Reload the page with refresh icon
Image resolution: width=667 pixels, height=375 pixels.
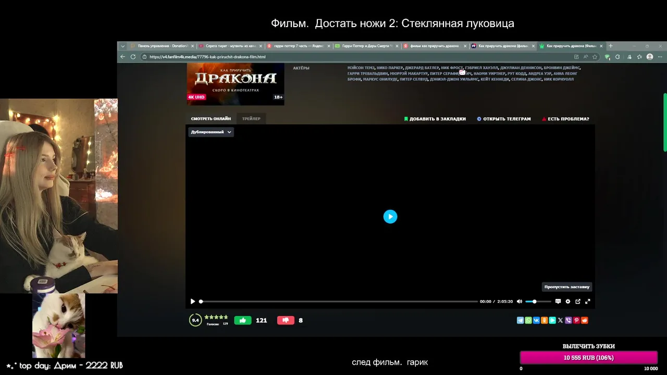[133, 57]
